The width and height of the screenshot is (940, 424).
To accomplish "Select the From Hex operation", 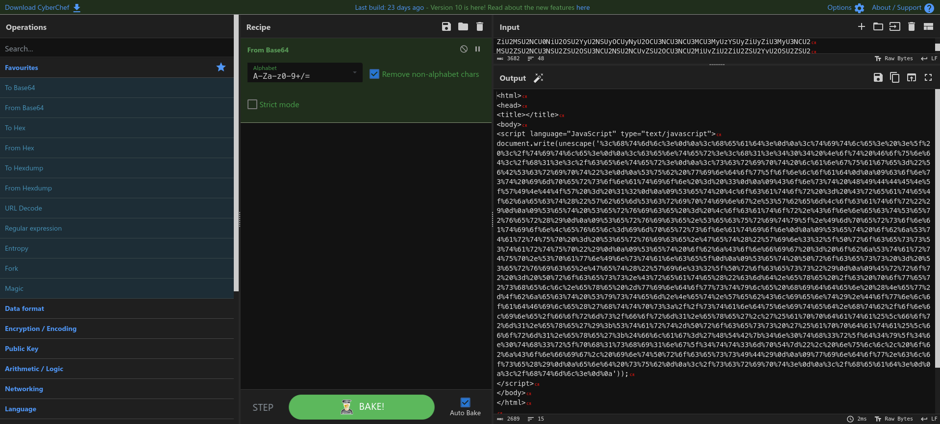I will 117,148.
